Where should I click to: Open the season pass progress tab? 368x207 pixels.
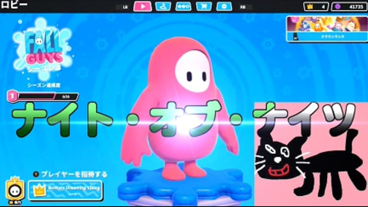point(183,7)
